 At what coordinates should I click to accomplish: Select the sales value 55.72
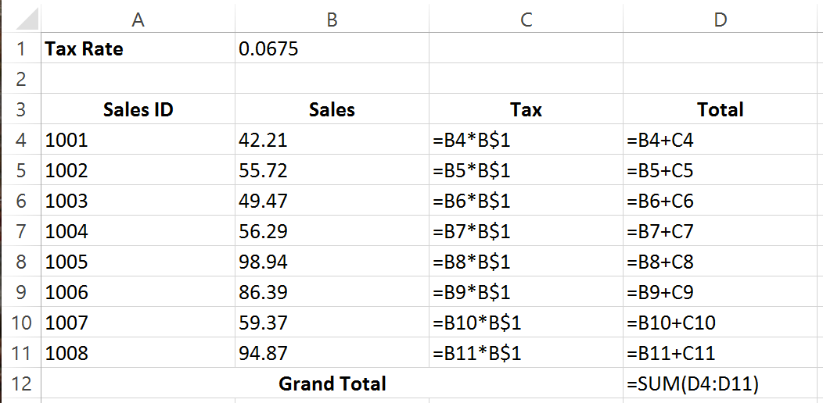[332, 171]
